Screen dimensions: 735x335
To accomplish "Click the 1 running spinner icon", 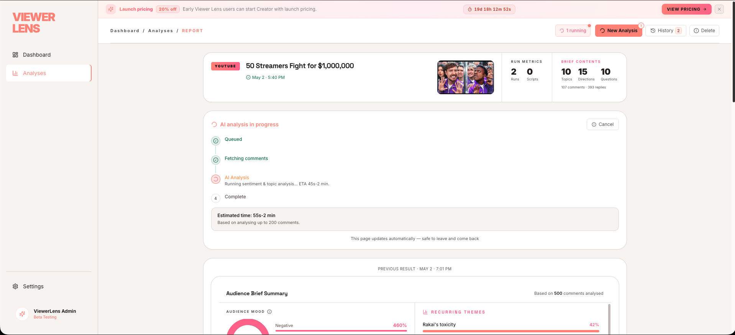I will click(x=562, y=31).
